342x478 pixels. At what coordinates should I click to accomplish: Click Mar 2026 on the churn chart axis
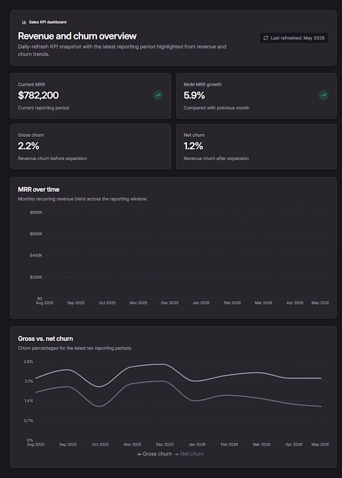261,444
